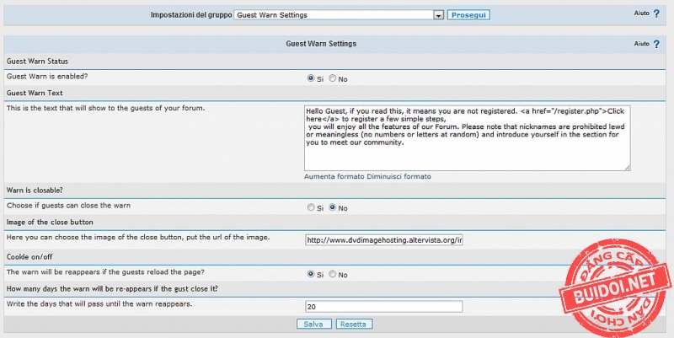Choose No for guests can close the warn
Viewport: 674px width, 338px height.
click(x=333, y=207)
